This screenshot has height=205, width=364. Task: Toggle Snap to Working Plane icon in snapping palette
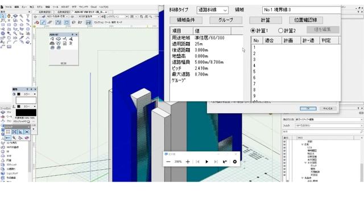(x=27, y=138)
